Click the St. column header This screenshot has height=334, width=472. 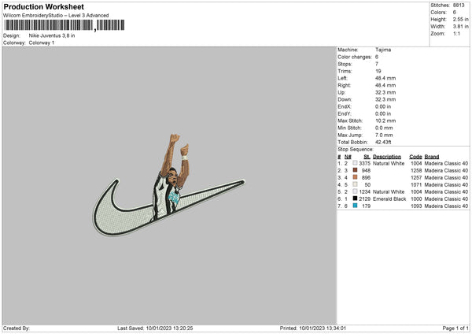click(367, 157)
